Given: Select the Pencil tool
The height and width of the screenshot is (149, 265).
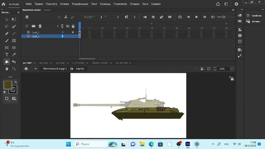Looking at the screenshot, I should pyautogui.click(x=7, y=34).
